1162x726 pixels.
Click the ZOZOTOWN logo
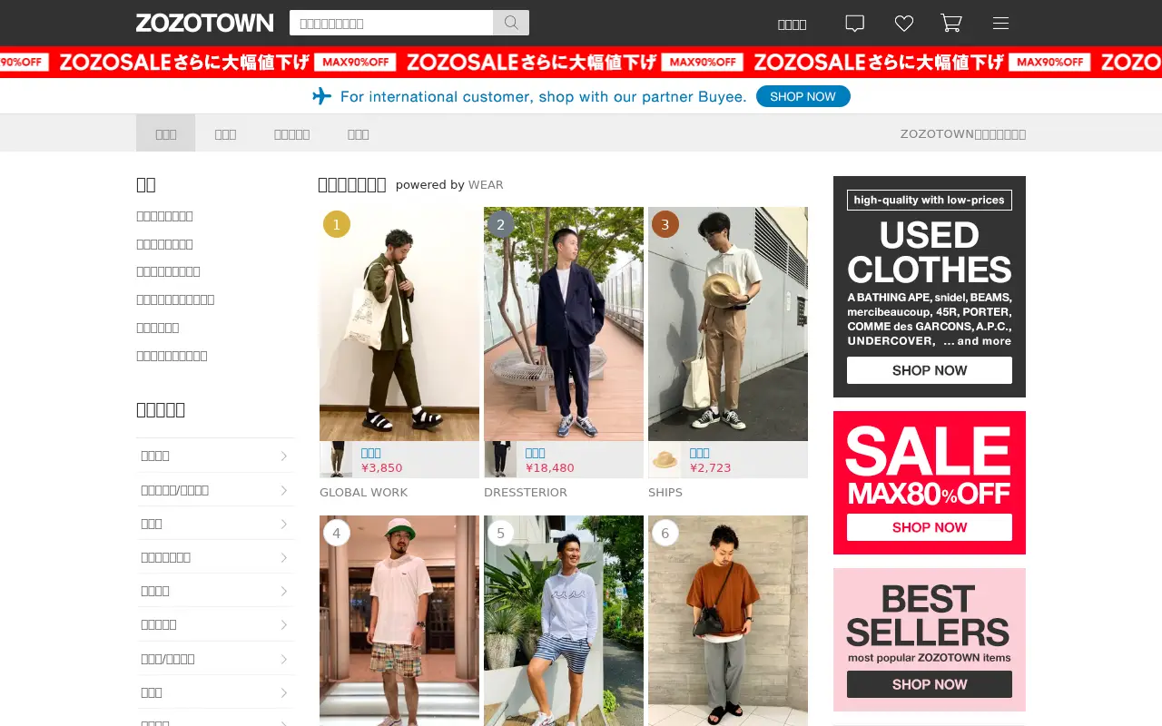pos(204,23)
